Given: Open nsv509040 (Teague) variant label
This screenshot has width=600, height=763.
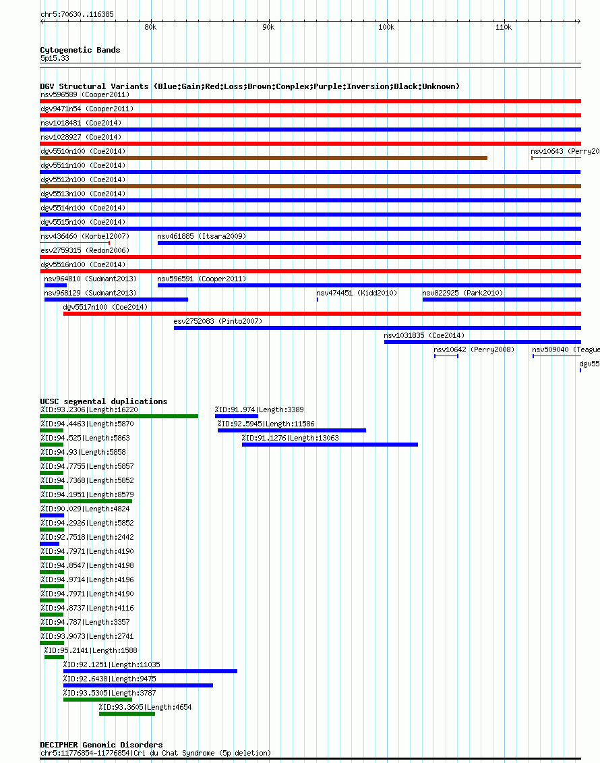Looking at the screenshot, I should 566,349.
